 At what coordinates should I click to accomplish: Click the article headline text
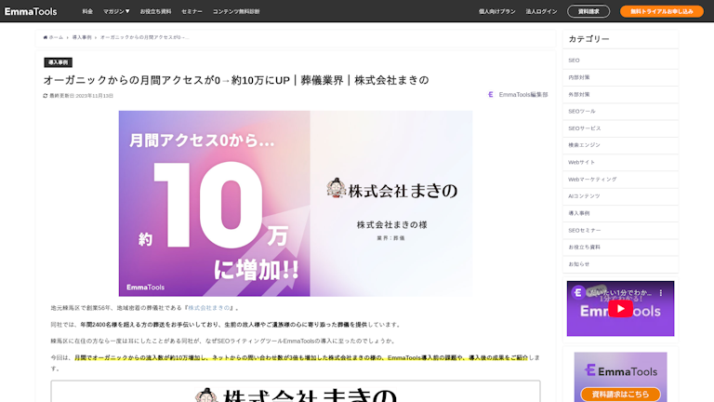(236, 80)
